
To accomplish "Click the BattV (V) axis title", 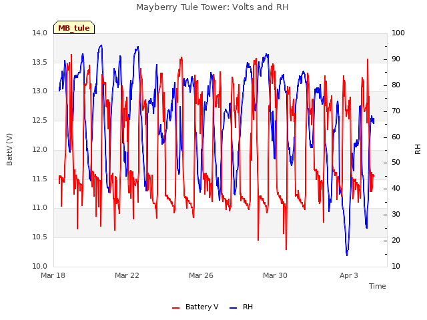I will (9, 149).
